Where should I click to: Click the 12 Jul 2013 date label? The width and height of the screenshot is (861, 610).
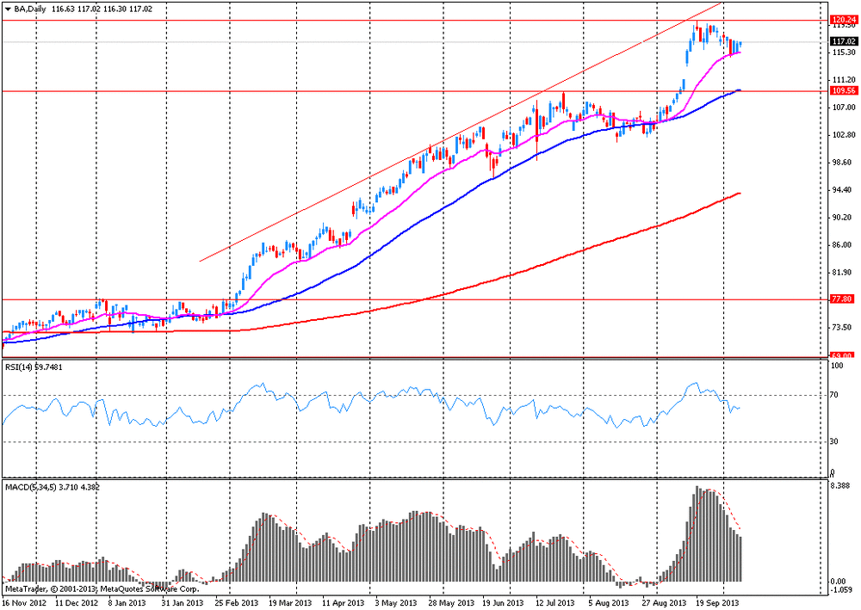point(555,603)
